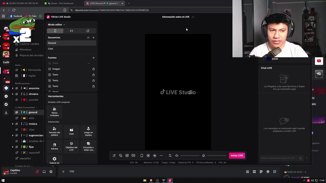Viewport: 326px width, 183px height.
Task: Unlock the Imagen source
Action: click(93, 69)
